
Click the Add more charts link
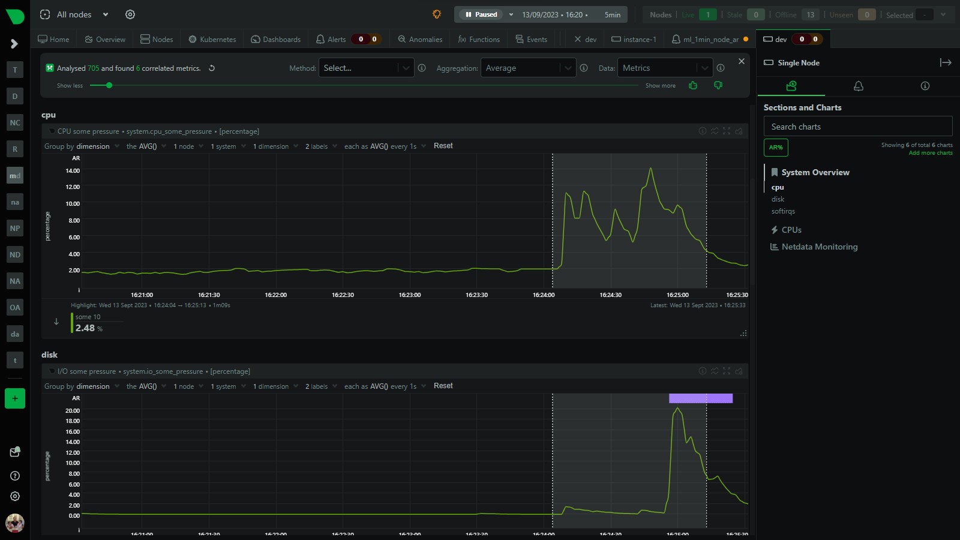(x=931, y=153)
